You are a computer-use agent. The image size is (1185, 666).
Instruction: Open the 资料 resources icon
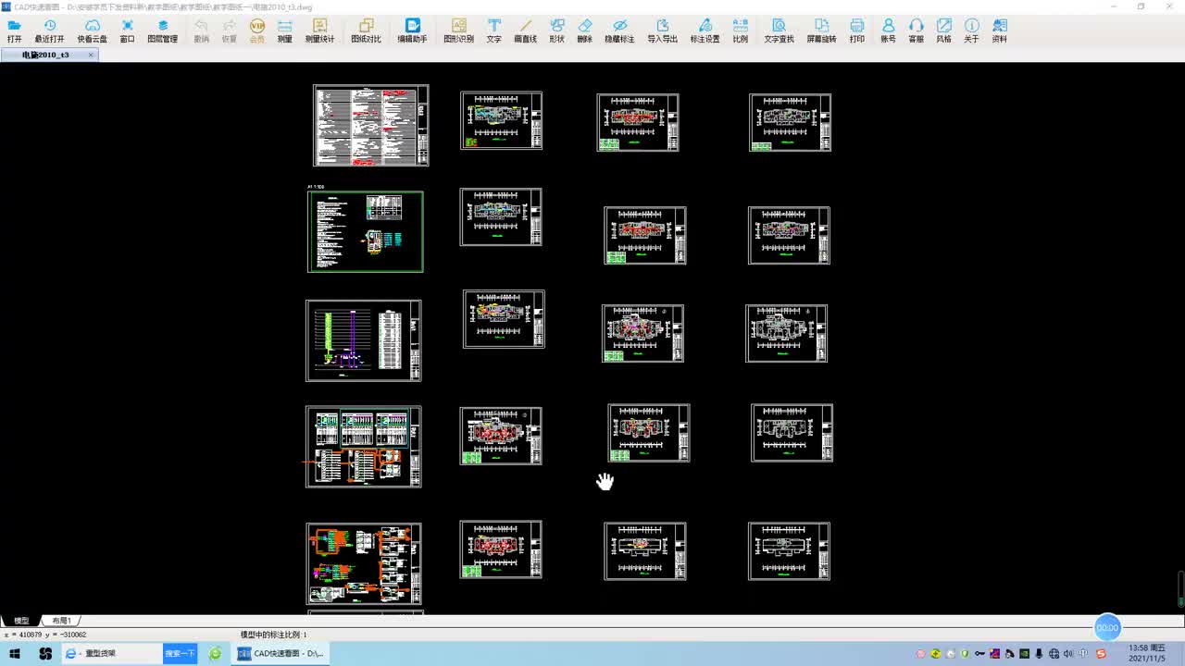coord(999,31)
